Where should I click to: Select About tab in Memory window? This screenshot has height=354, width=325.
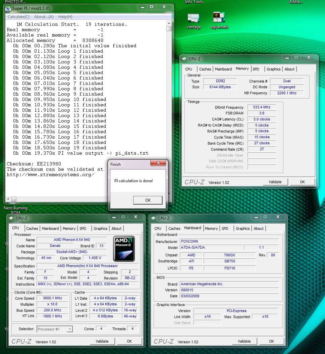(x=289, y=69)
